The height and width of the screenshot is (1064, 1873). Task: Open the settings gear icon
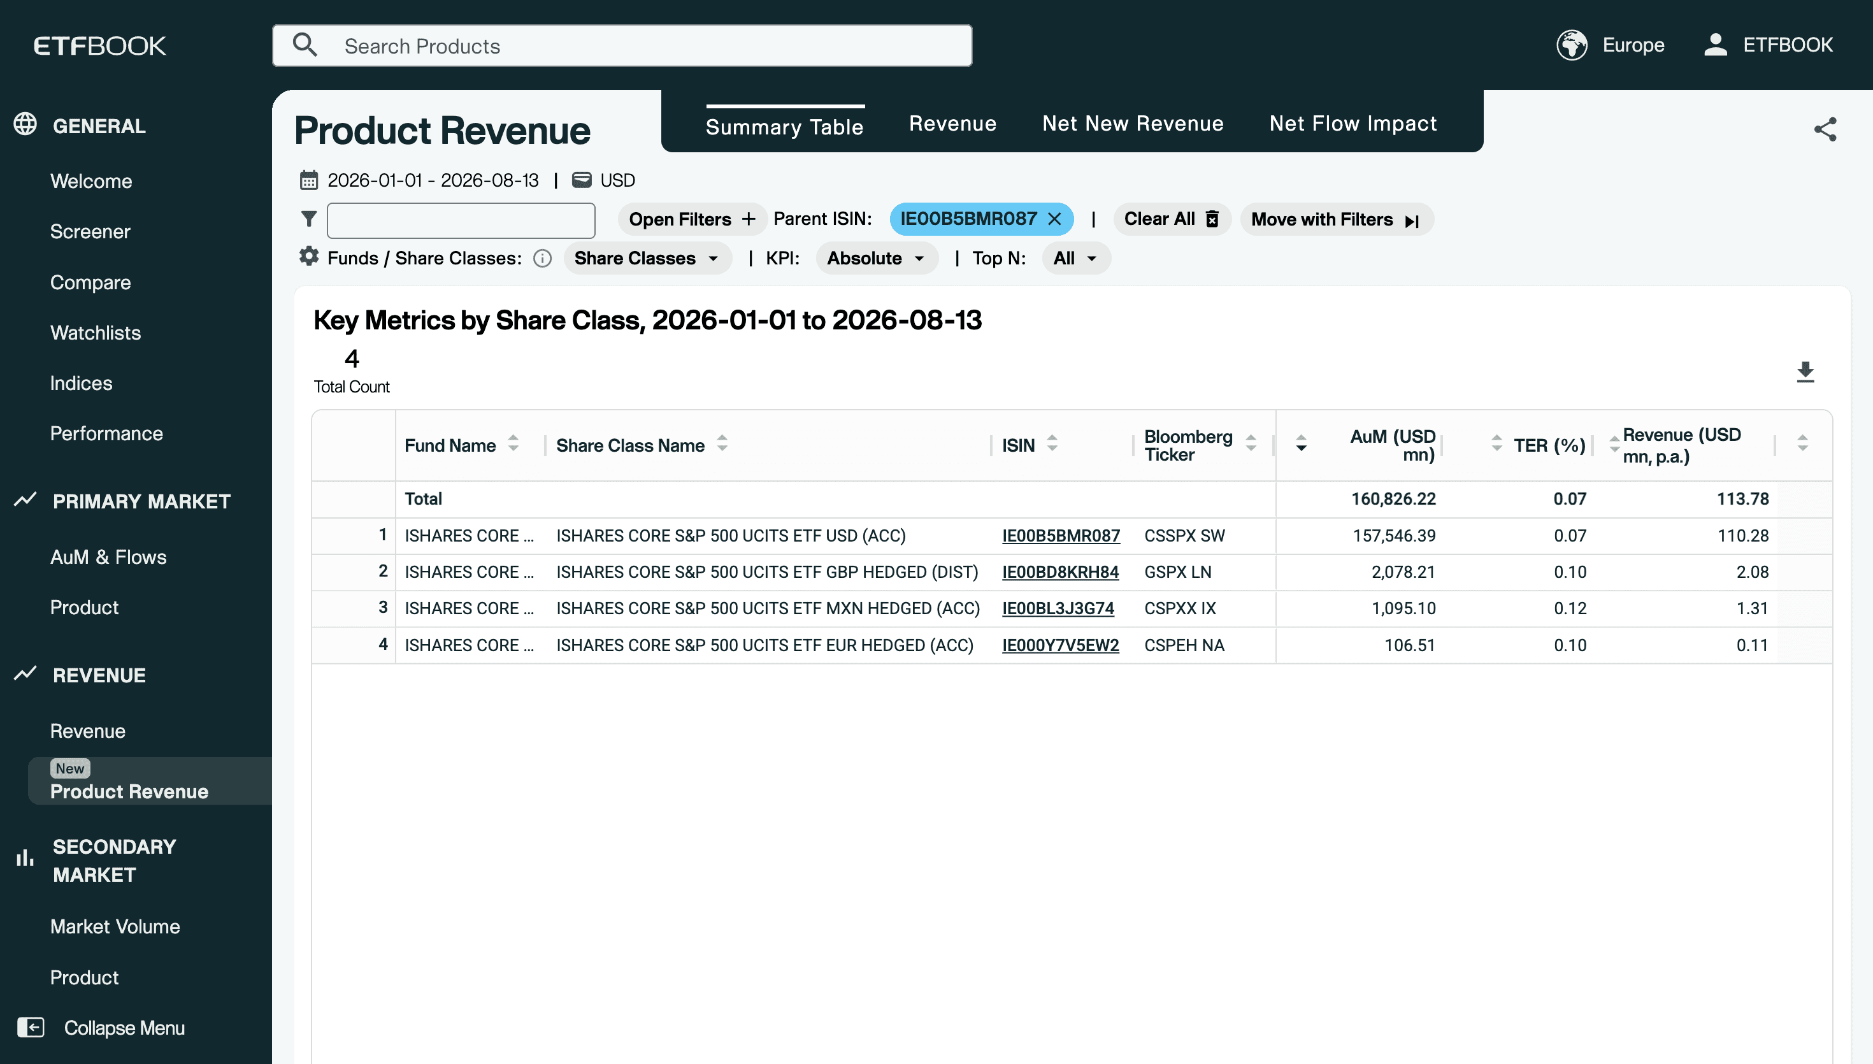point(309,257)
